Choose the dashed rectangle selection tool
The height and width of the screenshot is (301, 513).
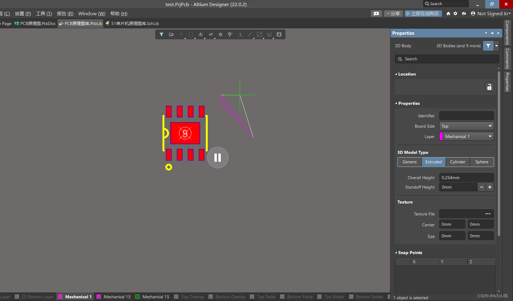[x=191, y=34]
